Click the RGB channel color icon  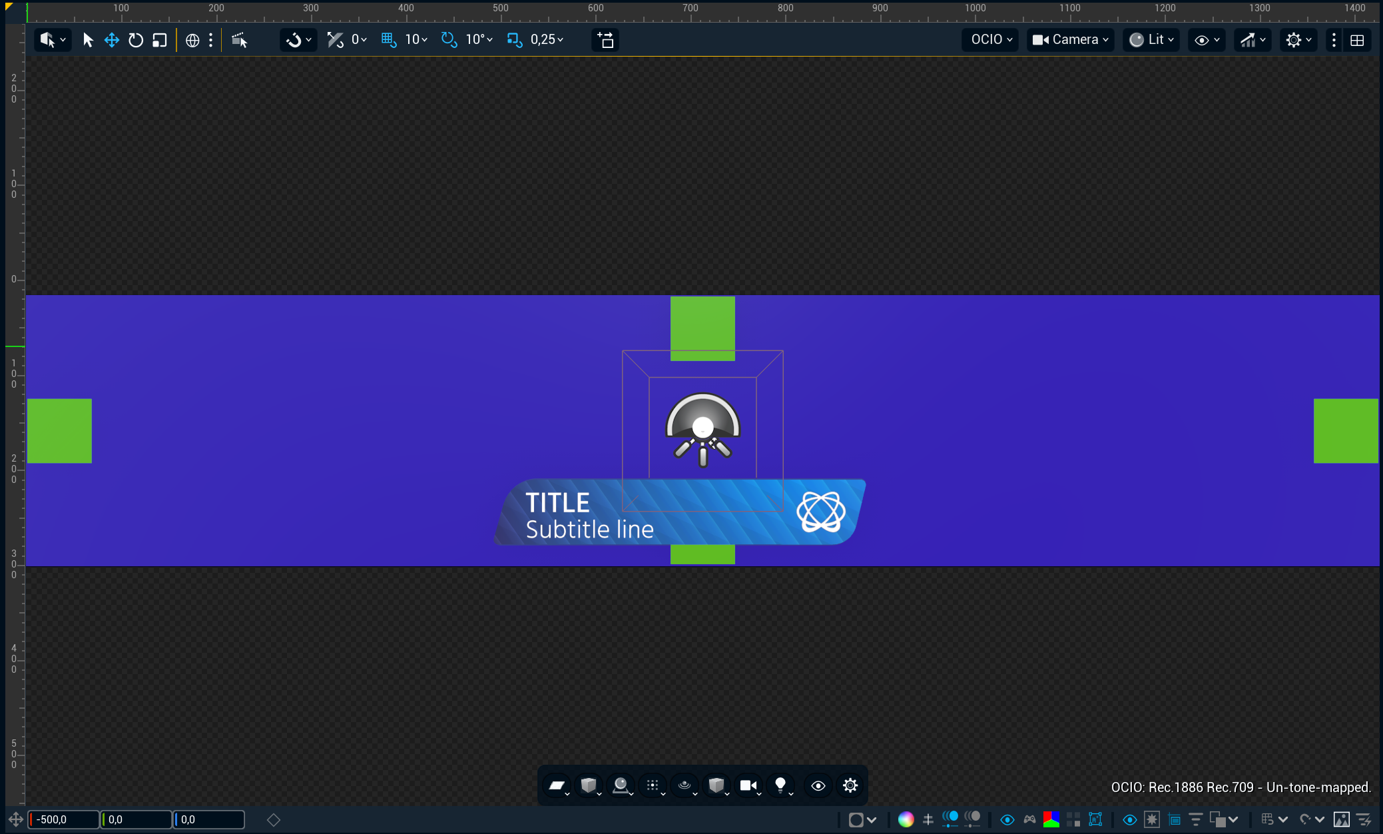click(1051, 820)
